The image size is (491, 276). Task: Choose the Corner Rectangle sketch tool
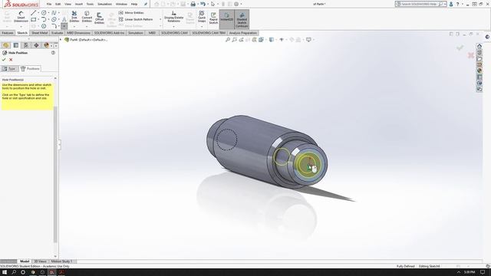click(x=34, y=19)
